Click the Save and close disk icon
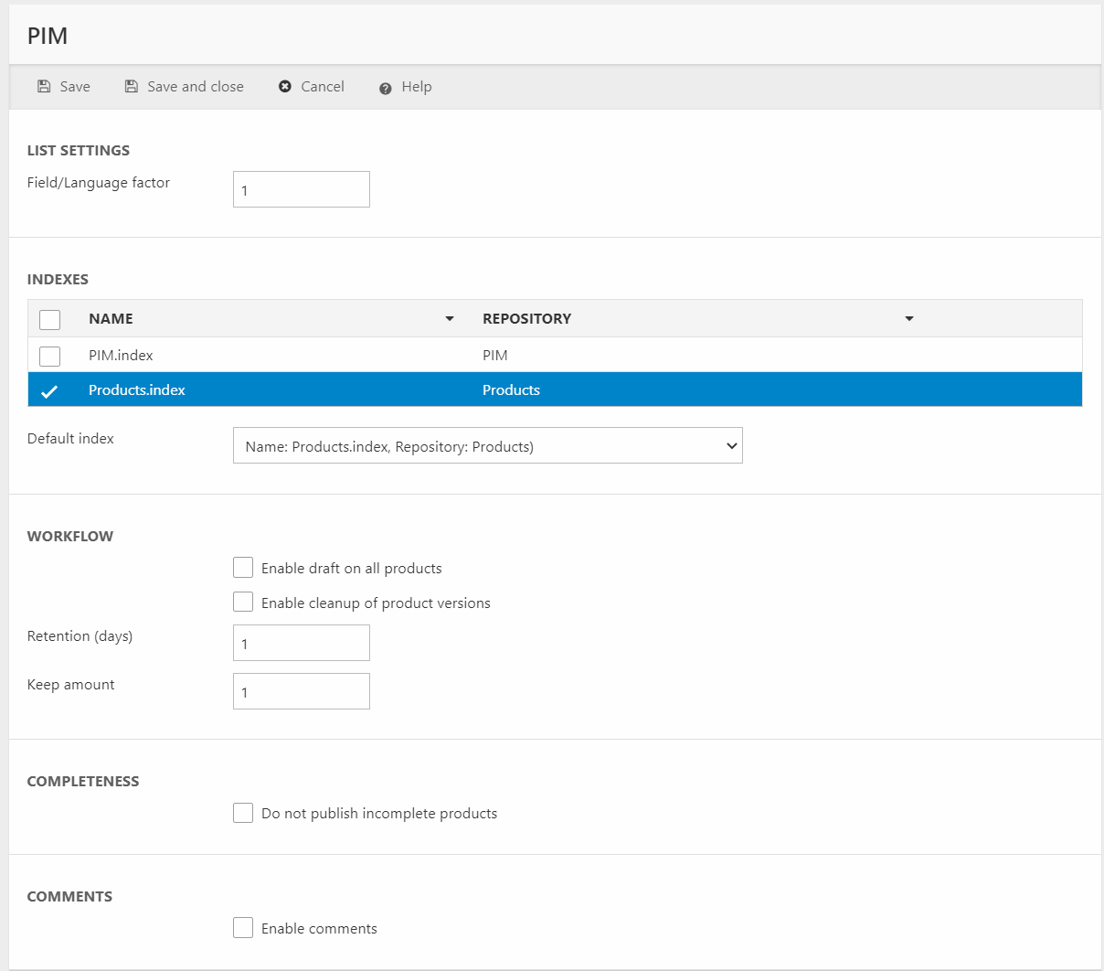This screenshot has height=971, width=1104. point(132,87)
